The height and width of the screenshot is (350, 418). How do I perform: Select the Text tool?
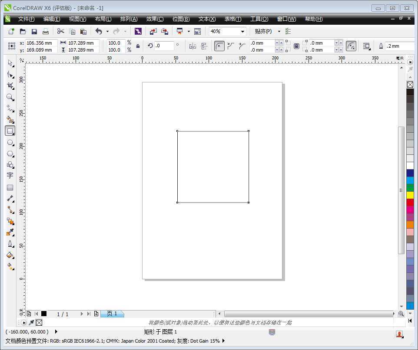pyautogui.click(x=10, y=176)
